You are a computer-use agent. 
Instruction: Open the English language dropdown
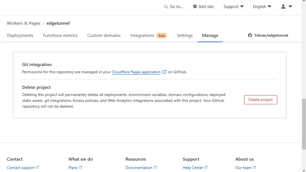(262, 7)
